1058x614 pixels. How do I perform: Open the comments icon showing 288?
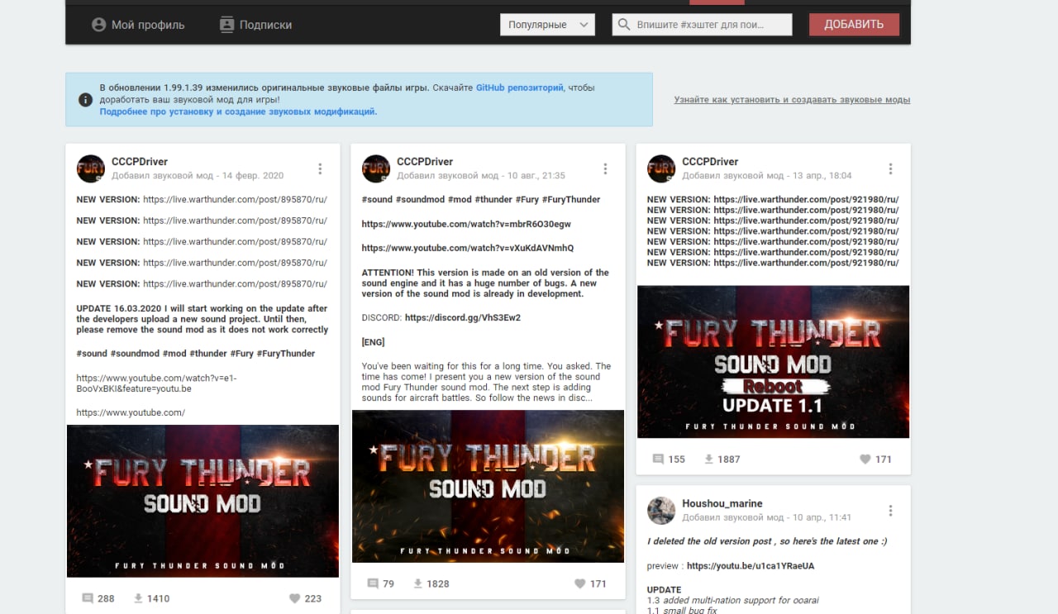88,598
